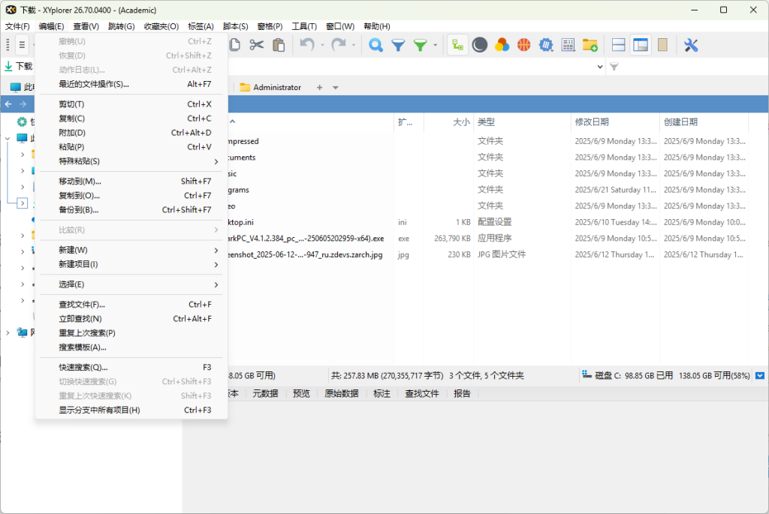Click the basketball icon in the toolbar

(523, 45)
